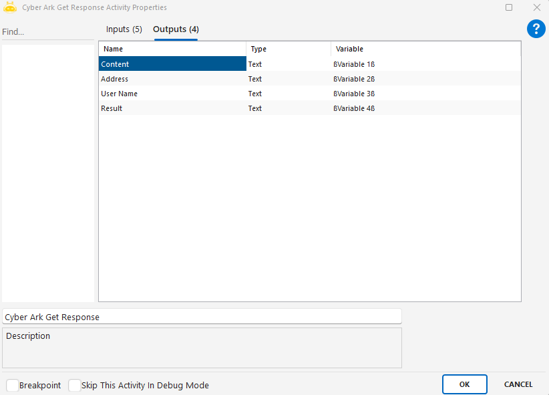Select the Result output row
The image size is (549, 395).
(x=172, y=108)
